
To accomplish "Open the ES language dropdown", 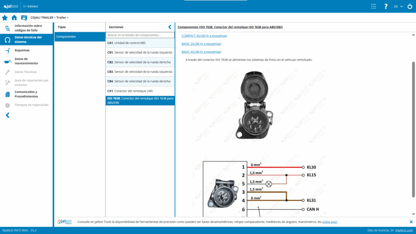I will pos(399,6).
